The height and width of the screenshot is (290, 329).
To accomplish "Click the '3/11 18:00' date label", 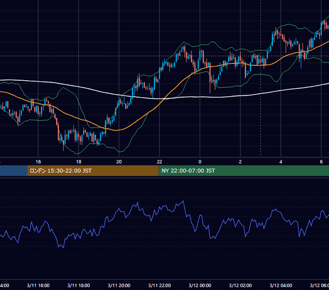I will coord(78,285).
